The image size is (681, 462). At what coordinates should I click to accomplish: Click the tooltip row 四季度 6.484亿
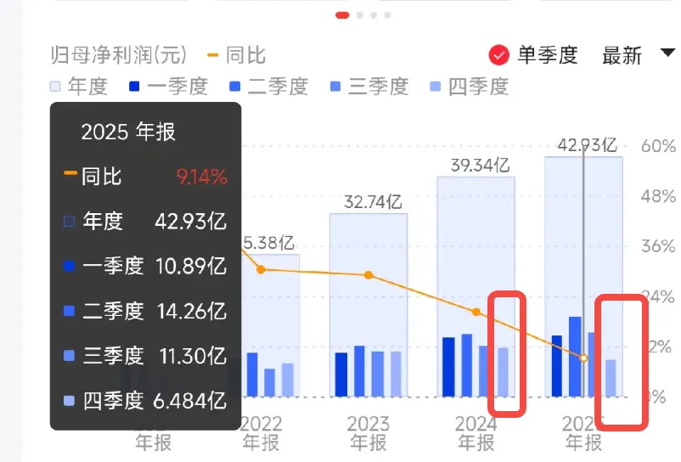(145, 400)
